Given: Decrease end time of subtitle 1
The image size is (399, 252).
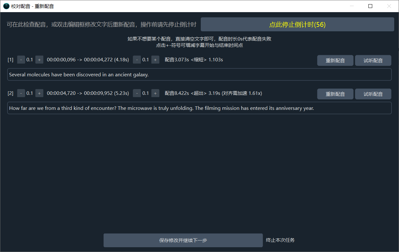Looking at the screenshot, I should [137, 60].
